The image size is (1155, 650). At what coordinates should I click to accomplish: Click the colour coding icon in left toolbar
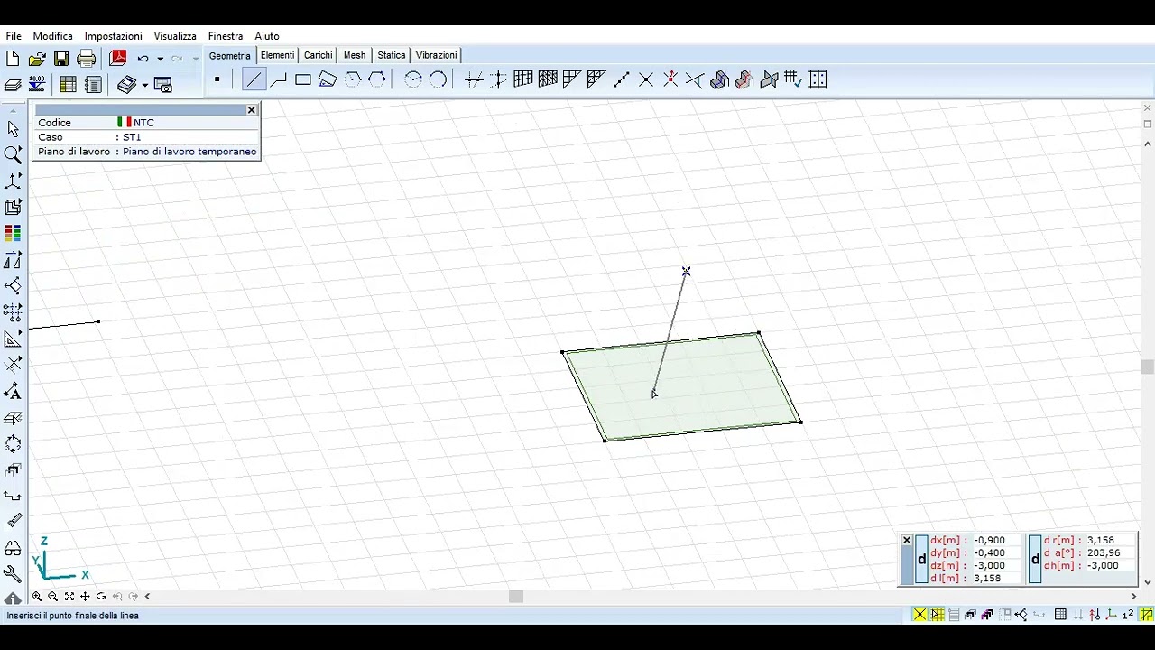pyautogui.click(x=13, y=234)
